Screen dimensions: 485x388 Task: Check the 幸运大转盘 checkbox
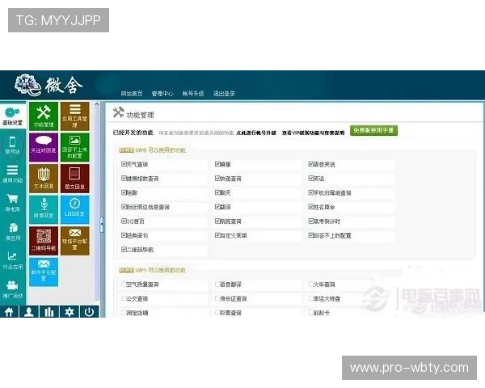(311, 298)
